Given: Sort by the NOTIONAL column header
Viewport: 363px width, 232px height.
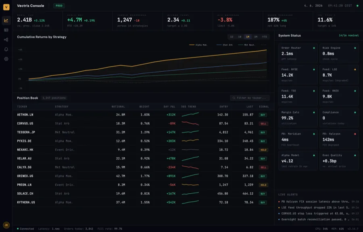Looking at the screenshot, I should click(118, 107).
